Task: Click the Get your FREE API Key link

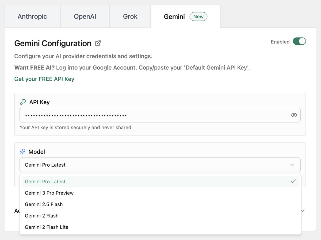Action: pos(44,79)
